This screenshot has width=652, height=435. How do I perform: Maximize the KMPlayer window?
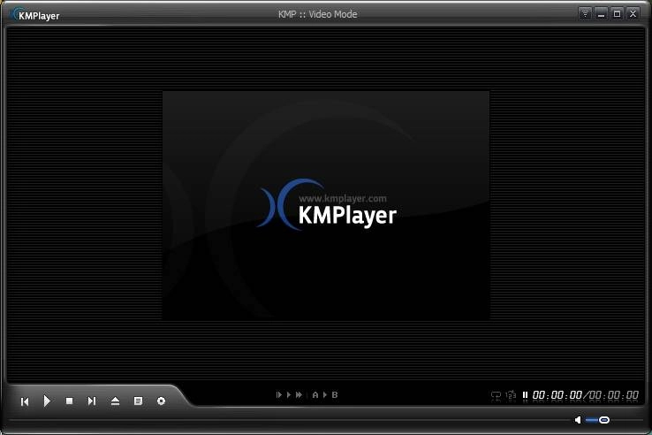tap(617, 14)
